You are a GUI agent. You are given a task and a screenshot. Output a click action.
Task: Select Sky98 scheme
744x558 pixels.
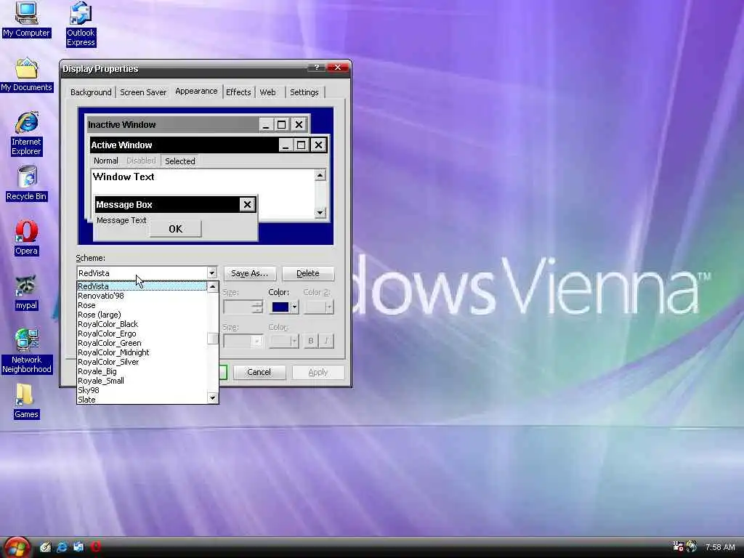coord(142,390)
